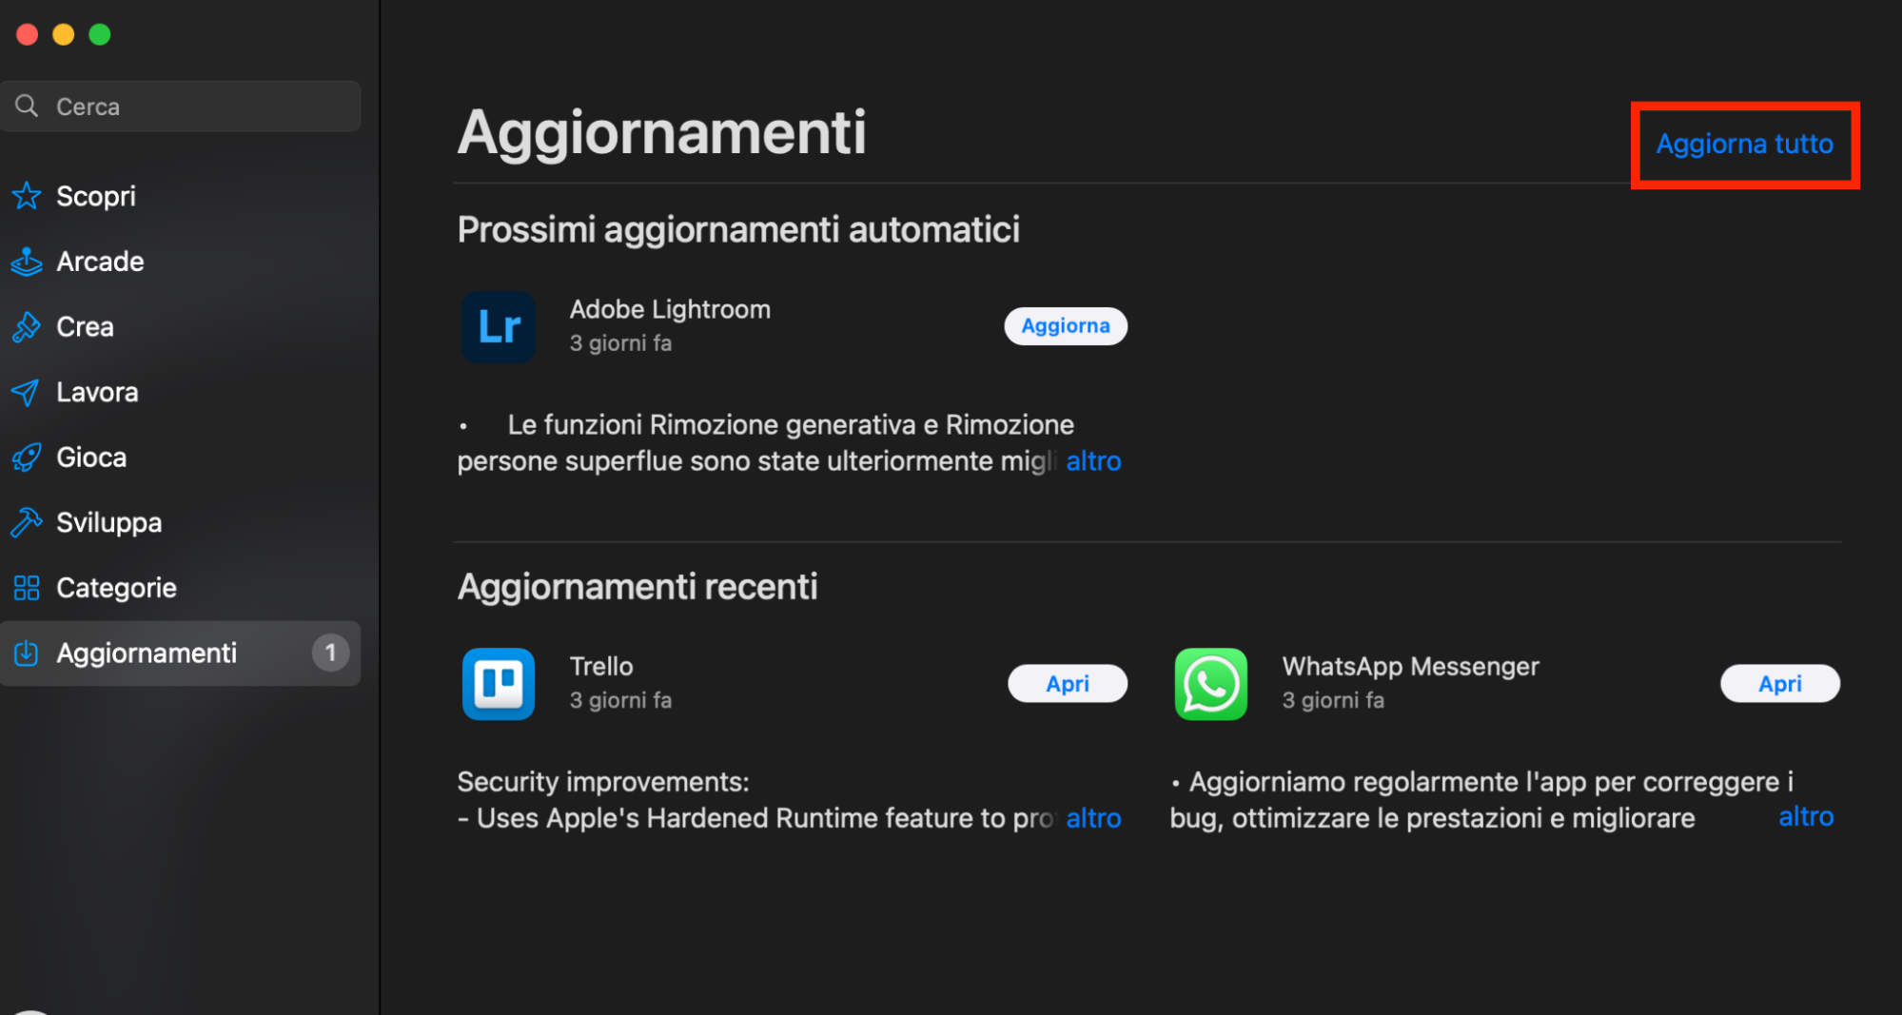The height and width of the screenshot is (1015, 1902).
Task: Select the Lavora paper plane icon
Action: click(27, 391)
